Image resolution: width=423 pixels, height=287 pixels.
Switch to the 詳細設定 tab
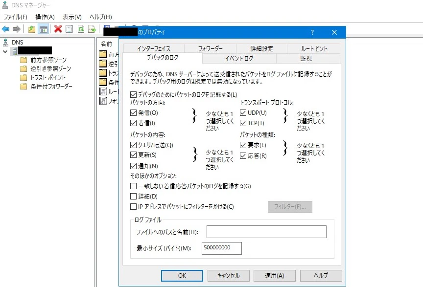point(261,48)
